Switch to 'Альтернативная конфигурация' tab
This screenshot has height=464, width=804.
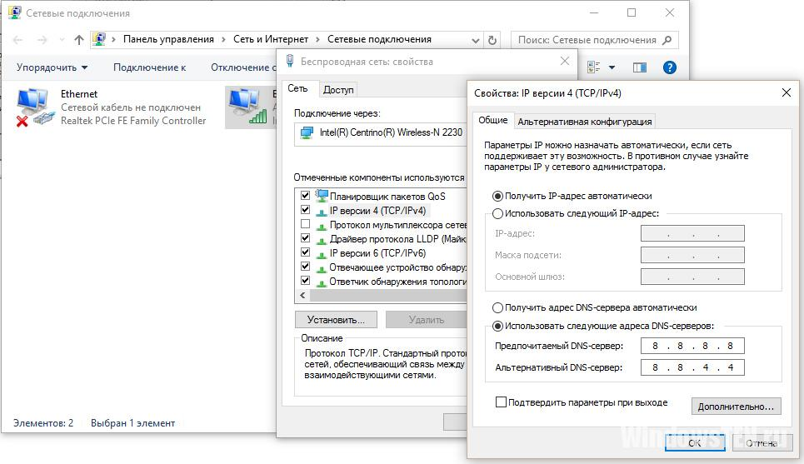[x=585, y=121]
